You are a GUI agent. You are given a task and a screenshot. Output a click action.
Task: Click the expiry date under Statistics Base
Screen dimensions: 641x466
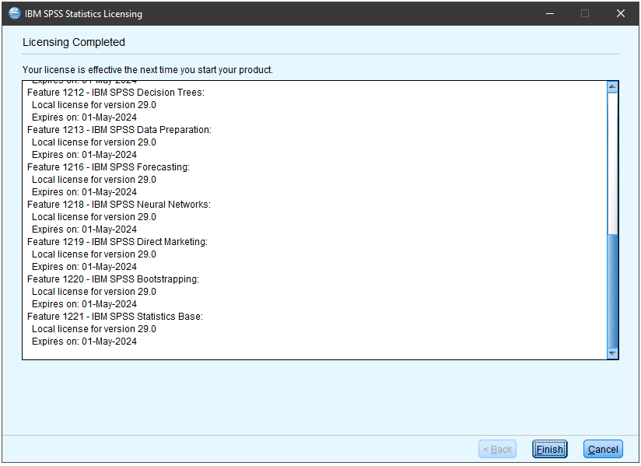(84, 342)
